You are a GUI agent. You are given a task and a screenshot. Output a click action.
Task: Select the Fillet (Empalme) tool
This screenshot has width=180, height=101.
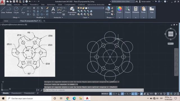point(42,11)
